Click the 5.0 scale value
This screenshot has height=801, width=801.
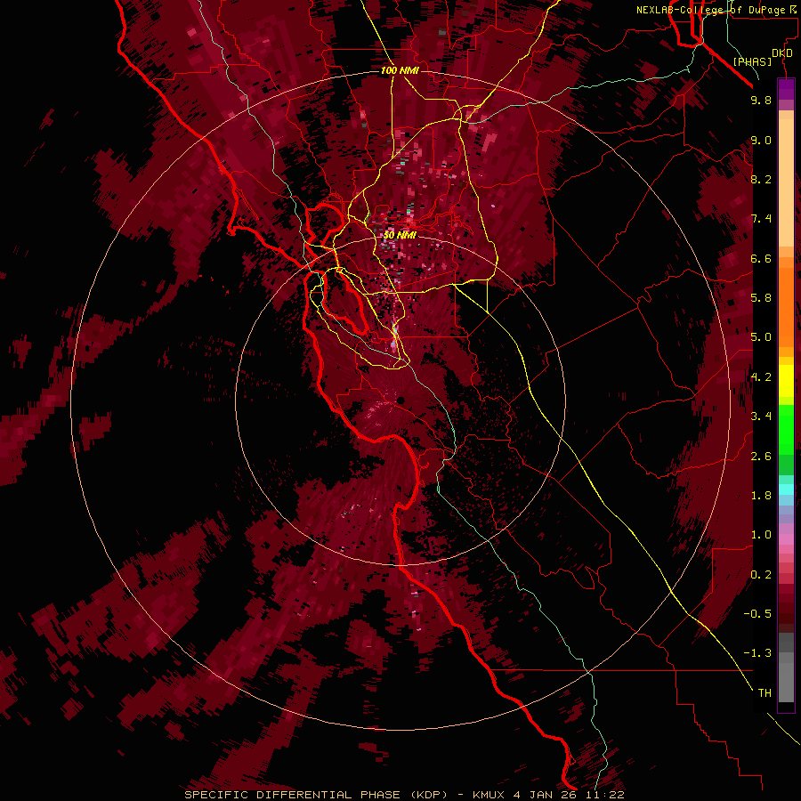(x=761, y=337)
